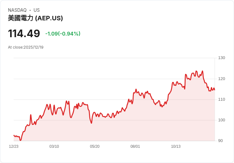Click the 2025/12/19 closing date
Image resolution: width=234 pixels, height=163 pixels.
(33, 47)
